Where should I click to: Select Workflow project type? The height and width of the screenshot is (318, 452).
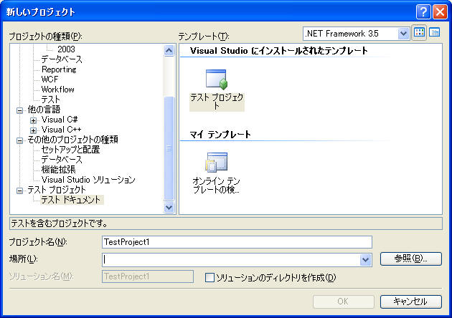pyautogui.click(x=57, y=90)
